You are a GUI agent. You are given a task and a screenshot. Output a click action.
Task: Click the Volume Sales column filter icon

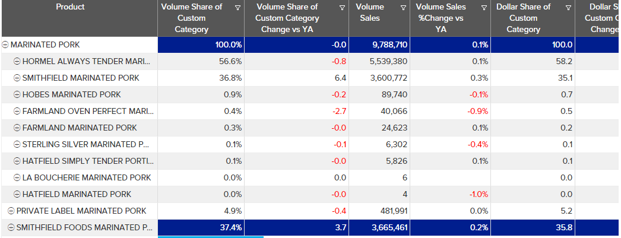(404, 8)
